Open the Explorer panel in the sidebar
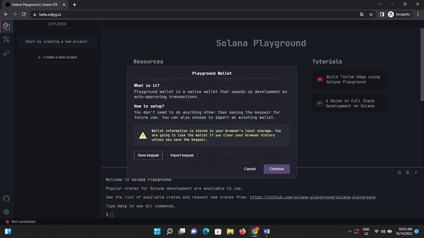Image resolution: width=424 pixels, height=238 pixels. coord(6,26)
